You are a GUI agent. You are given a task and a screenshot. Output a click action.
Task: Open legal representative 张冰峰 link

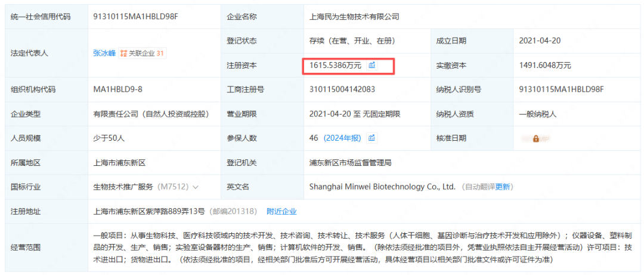click(104, 53)
